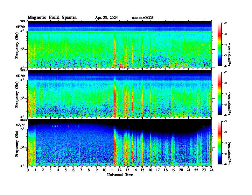Click the '-5' value on dD/dt color bar
The height and width of the screenshot is (195, 252).
225,105
